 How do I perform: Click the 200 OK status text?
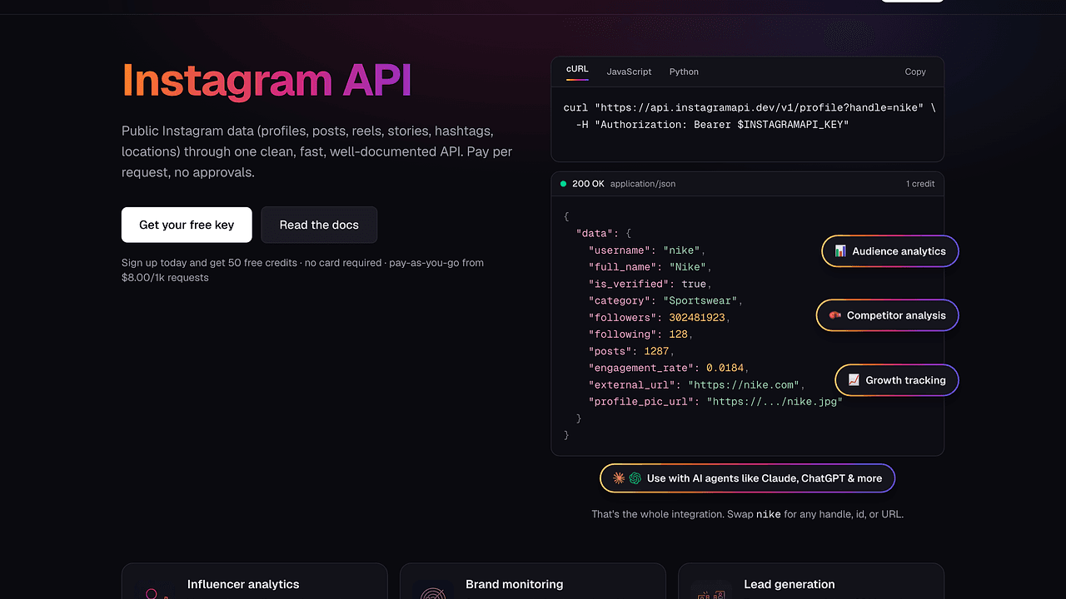(588, 184)
